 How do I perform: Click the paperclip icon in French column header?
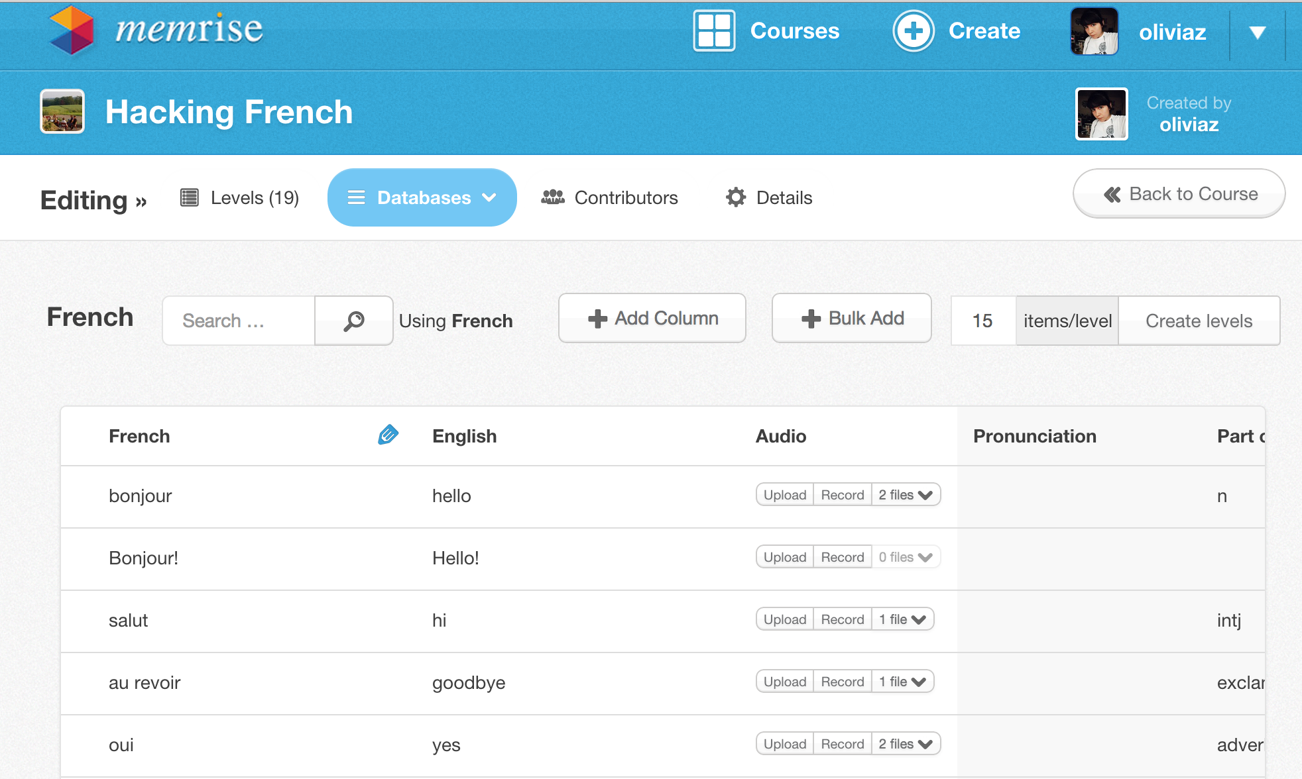coord(388,435)
